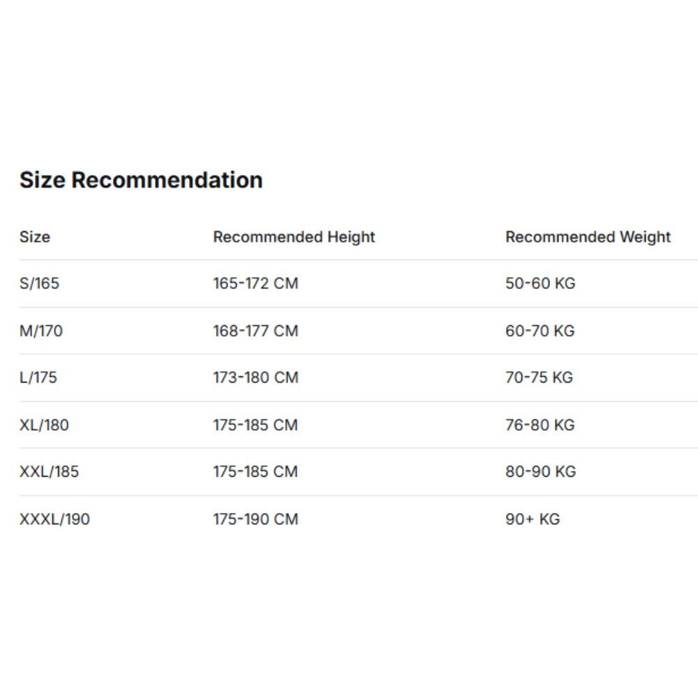
Task: Click the 168-177 CM height value
Action: (x=255, y=331)
